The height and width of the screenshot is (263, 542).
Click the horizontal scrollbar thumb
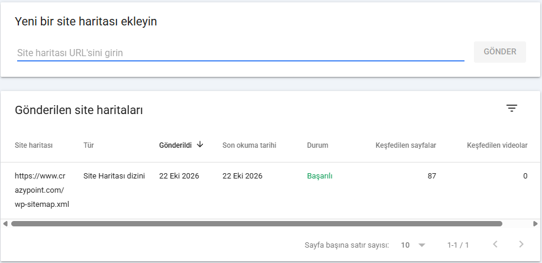(x=256, y=223)
